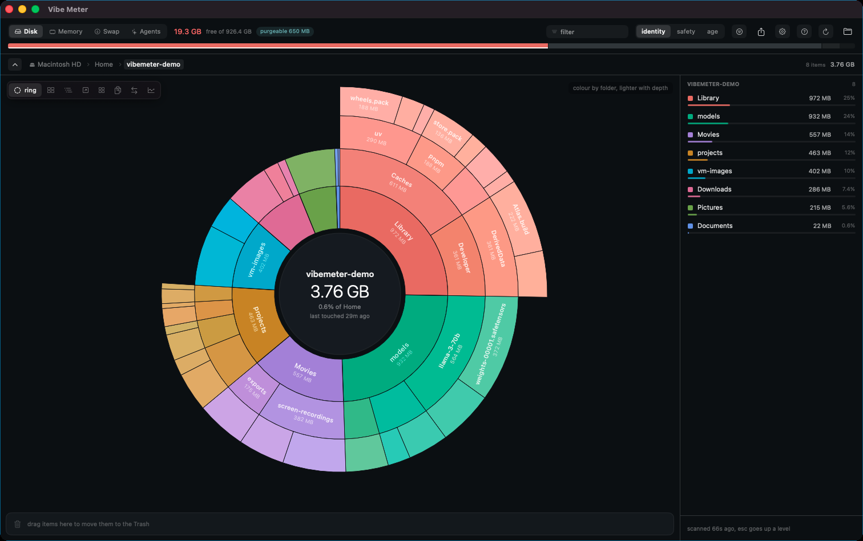Image resolution: width=863 pixels, height=541 pixels.
Task: Select the vm-images row in sidebar
Action: pos(771,172)
